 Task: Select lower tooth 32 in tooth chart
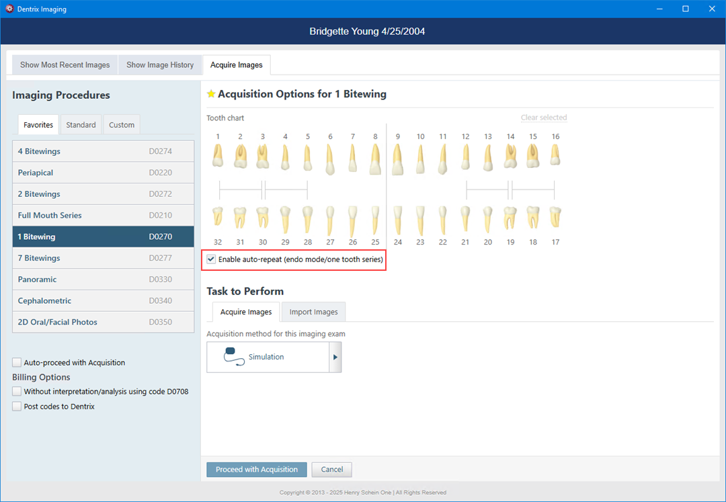218,217
